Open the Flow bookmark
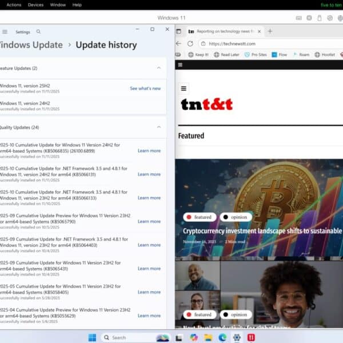Image resolution: width=343 pixels, height=343 pixels. [x=280, y=55]
